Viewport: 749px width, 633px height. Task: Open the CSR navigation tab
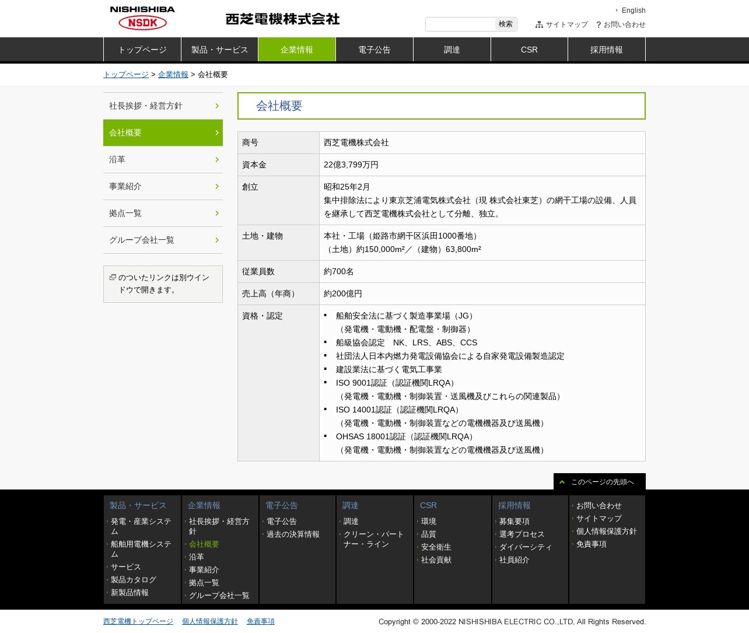(x=529, y=50)
